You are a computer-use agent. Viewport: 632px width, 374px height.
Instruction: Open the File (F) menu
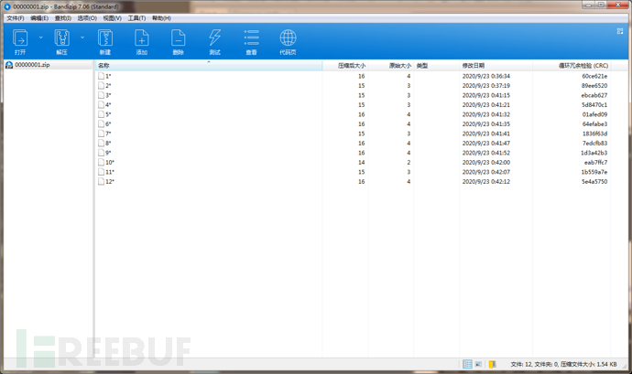coord(16,18)
